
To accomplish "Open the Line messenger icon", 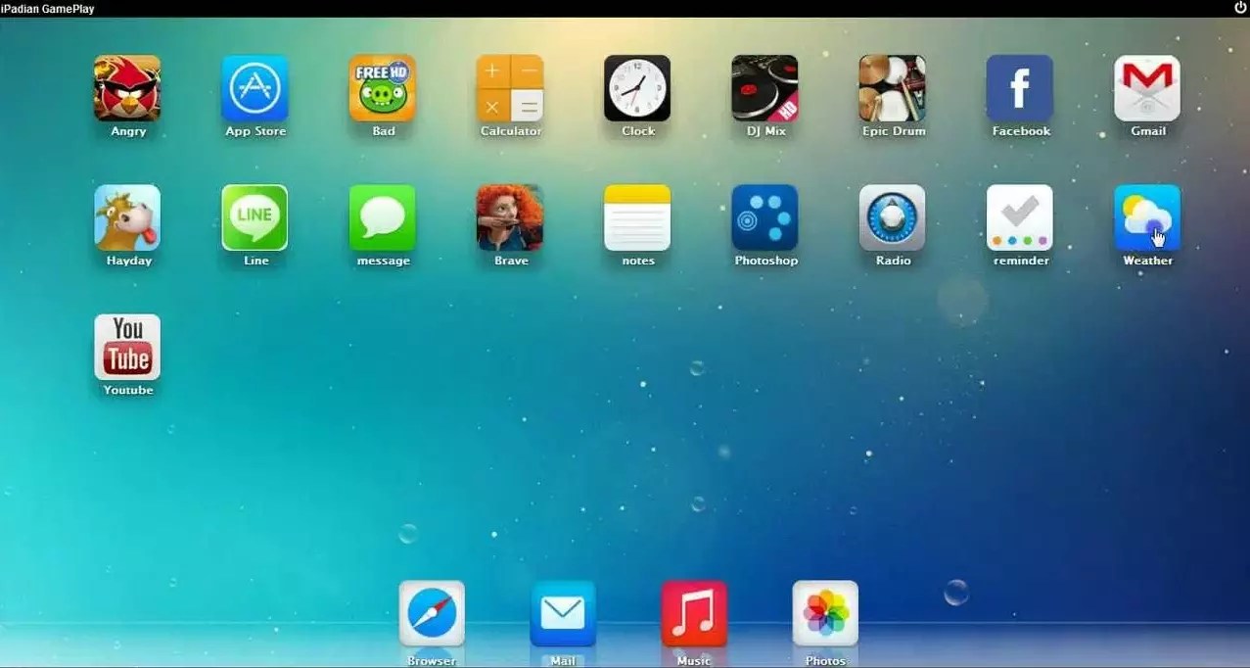I will (255, 217).
